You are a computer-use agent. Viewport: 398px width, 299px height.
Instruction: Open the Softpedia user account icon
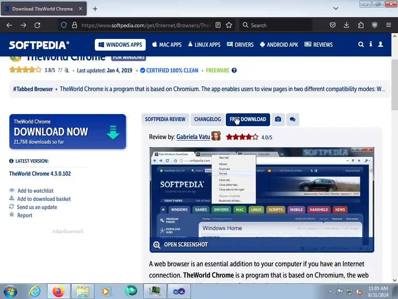click(381, 44)
